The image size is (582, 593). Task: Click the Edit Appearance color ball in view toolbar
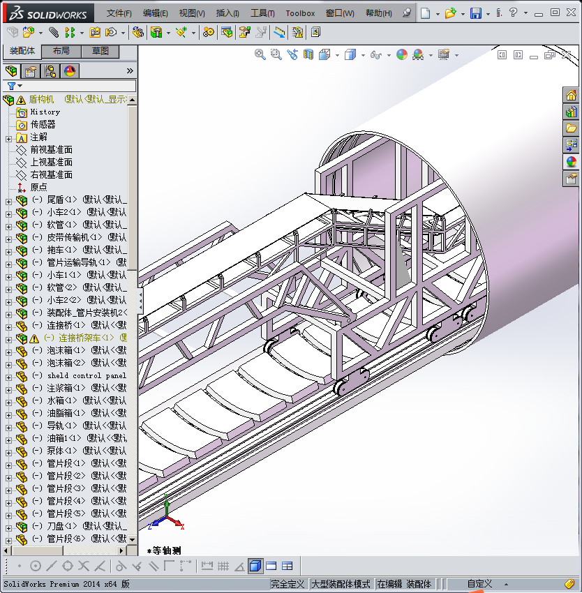coord(401,54)
